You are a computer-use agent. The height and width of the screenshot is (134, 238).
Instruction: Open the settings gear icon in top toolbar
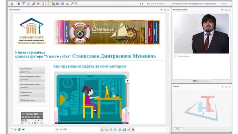tap(63, 4)
